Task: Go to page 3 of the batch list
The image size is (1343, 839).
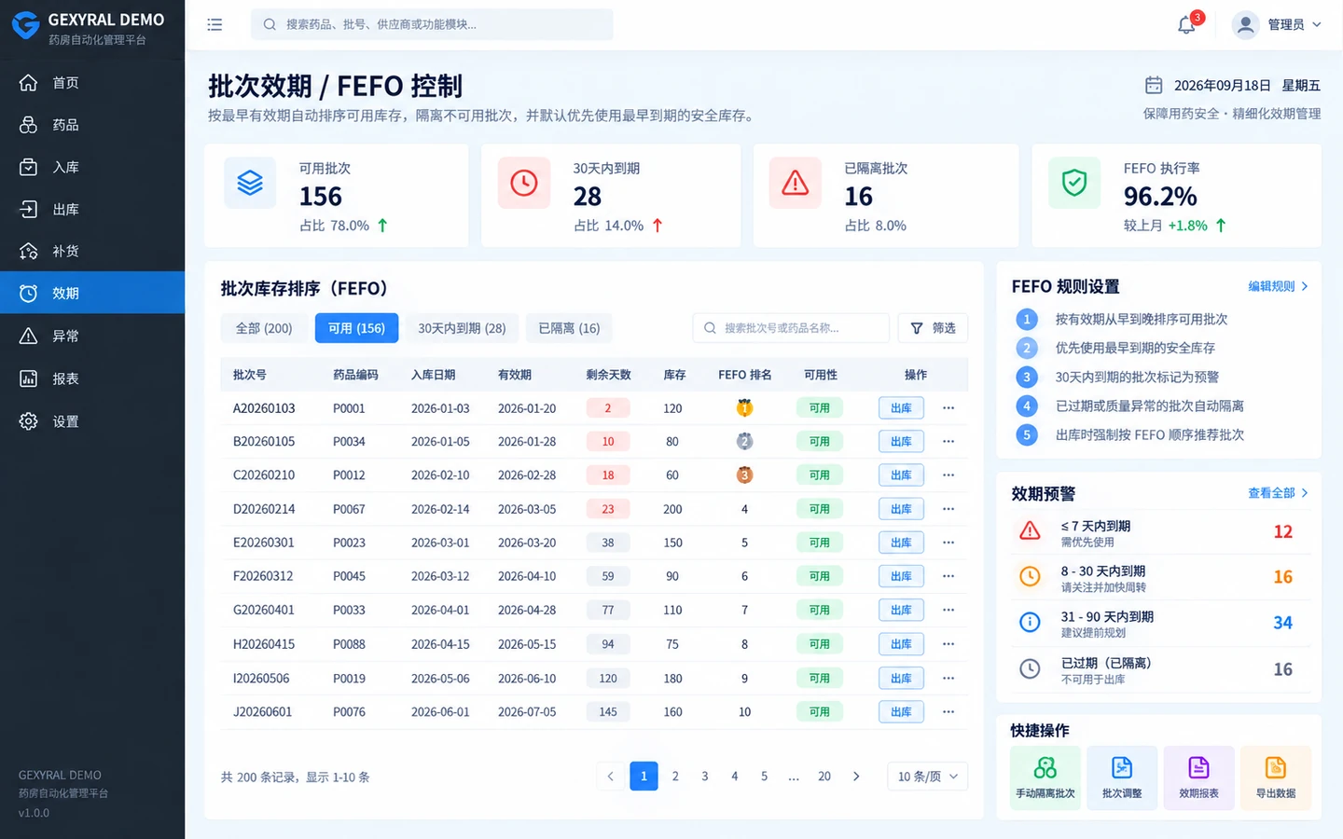Action: (705, 777)
